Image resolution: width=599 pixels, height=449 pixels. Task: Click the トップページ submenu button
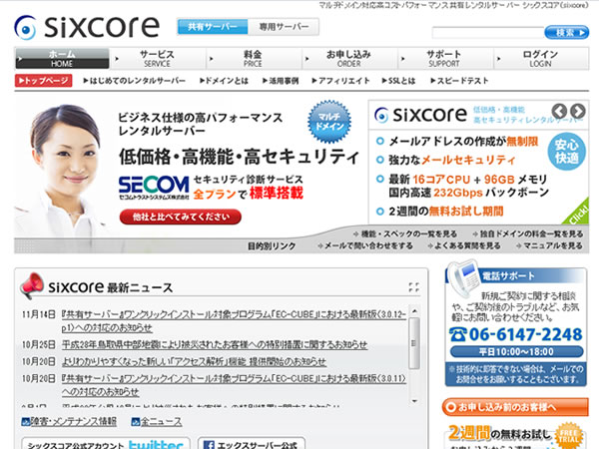pos(43,81)
